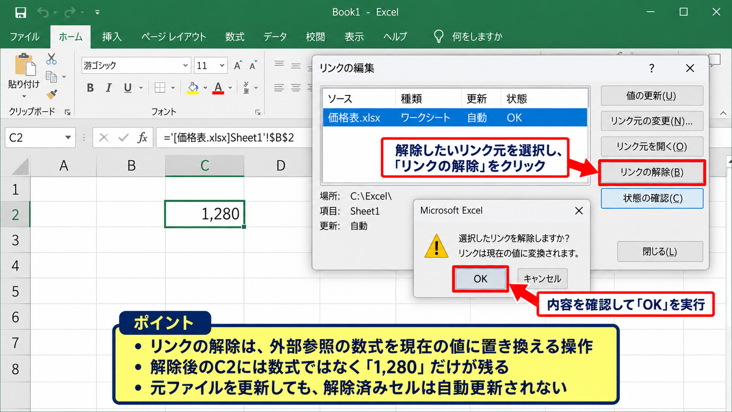Expand the underline style dropdown arrow
Screen dimensions: 732x412
[x=141, y=88]
